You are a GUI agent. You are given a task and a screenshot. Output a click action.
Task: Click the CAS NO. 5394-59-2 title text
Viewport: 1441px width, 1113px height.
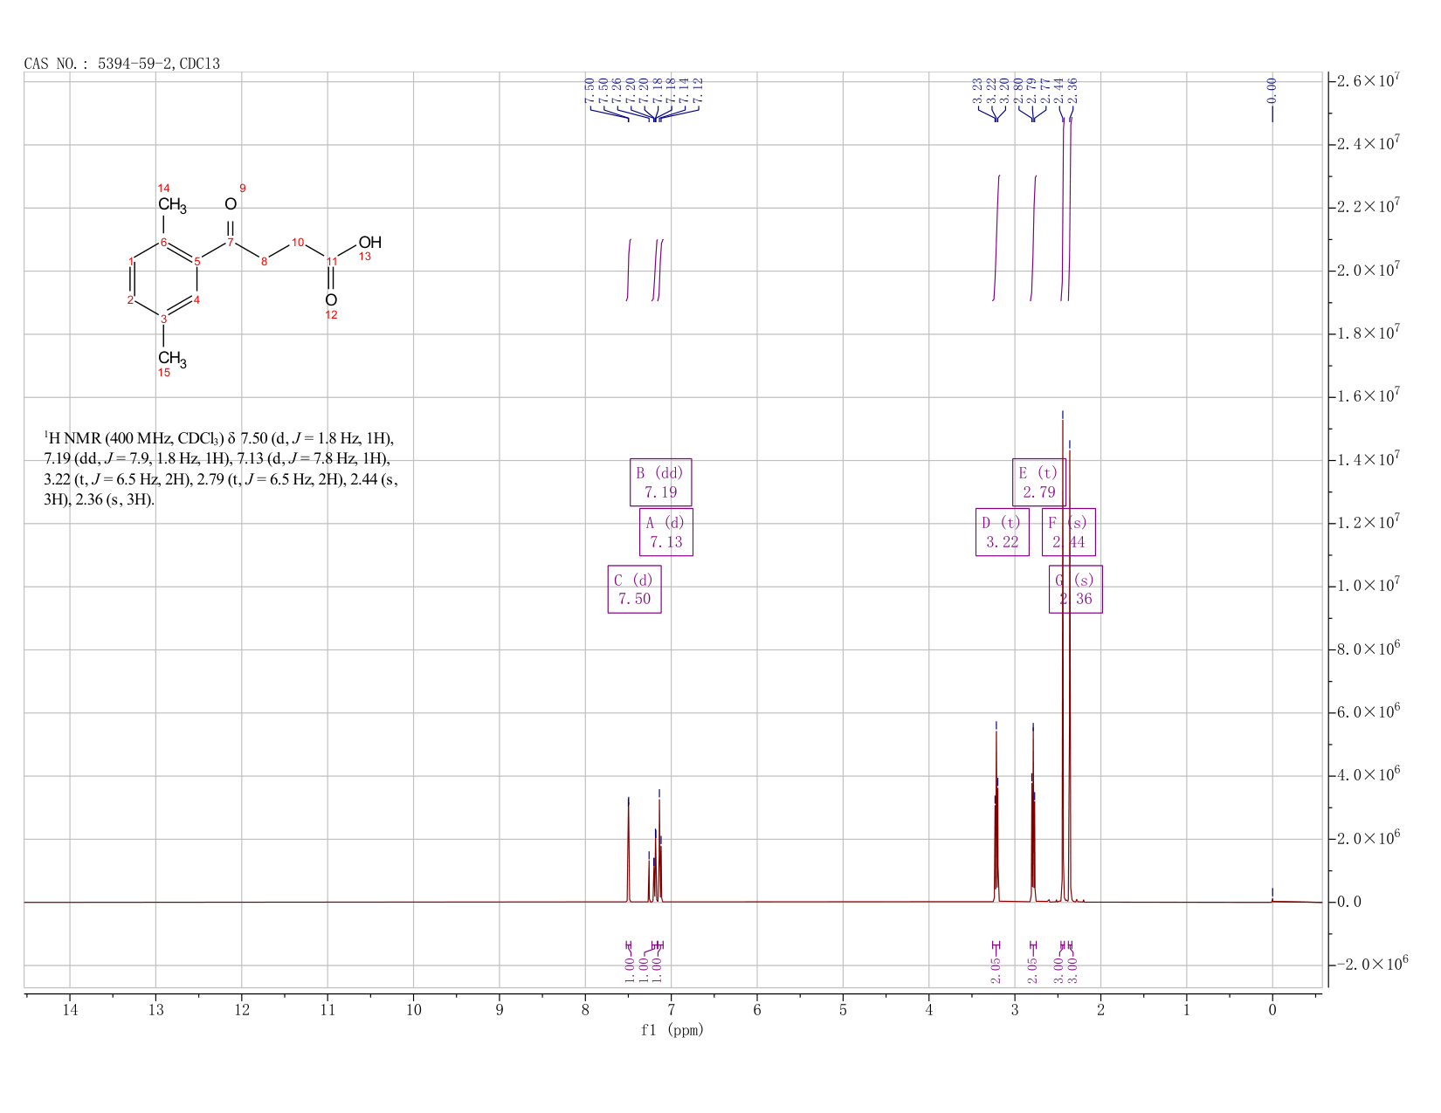[122, 64]
